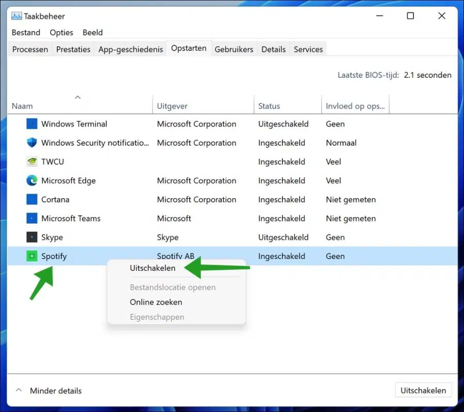Switch to the Details tab
Image resolution: width=464 pixels, height=412 pixels.
pyautogui.click(x=273, y=49)
